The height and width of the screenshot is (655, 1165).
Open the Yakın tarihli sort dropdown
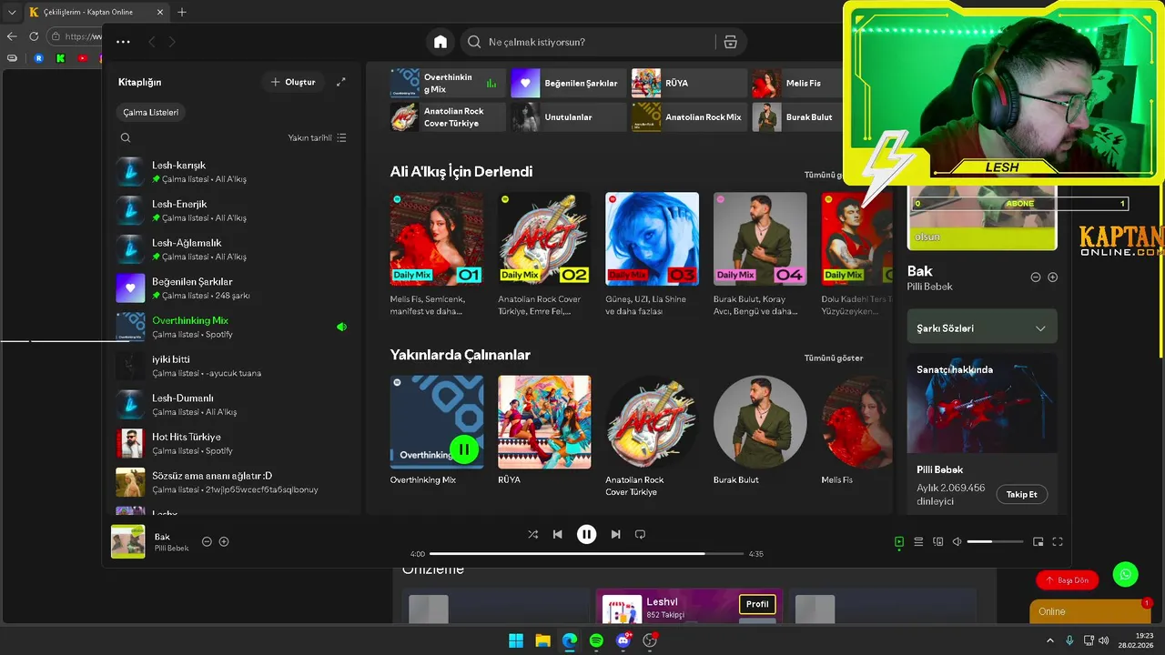point(317,138)
